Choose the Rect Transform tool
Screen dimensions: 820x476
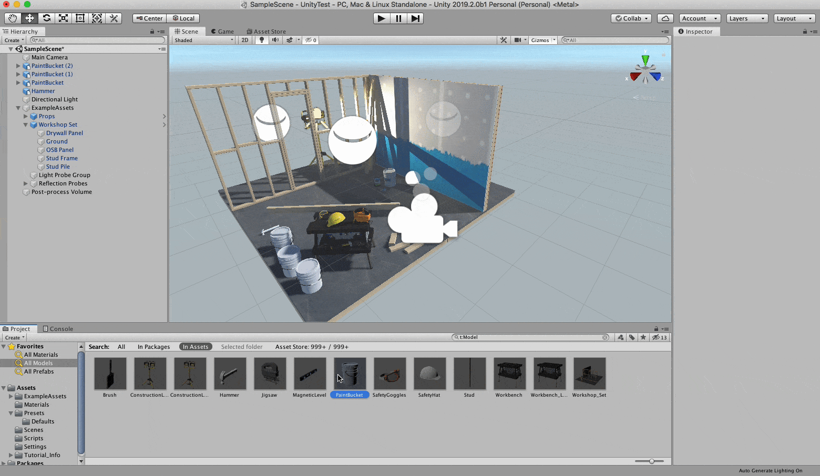(x=80, y=18)
